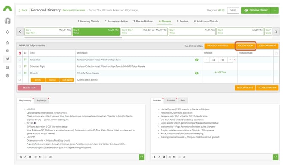Switch to Excluded tab

(171, 101)
